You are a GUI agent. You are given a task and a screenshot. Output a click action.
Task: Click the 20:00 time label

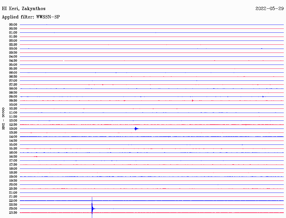[x=13, y=184]
